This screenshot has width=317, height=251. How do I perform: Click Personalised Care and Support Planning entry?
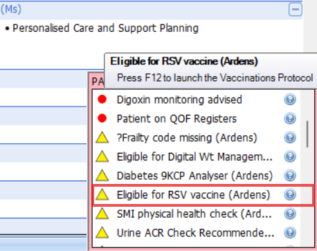tap(105, 28)
